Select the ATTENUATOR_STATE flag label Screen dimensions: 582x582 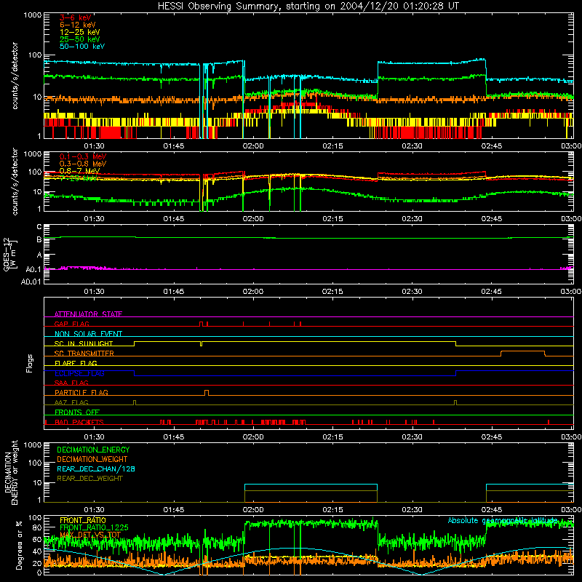(88, 314)
